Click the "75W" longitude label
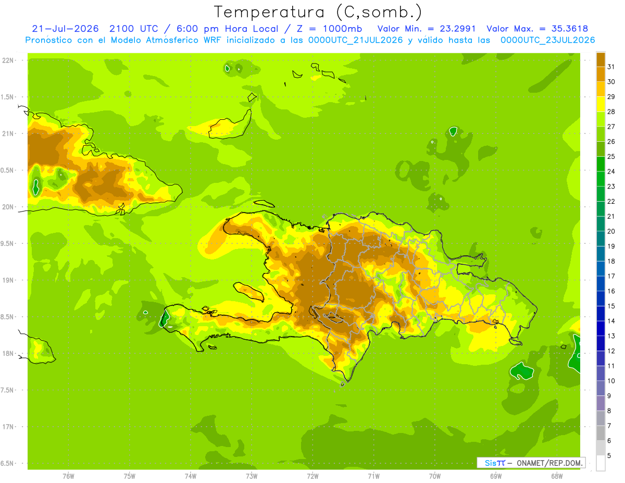625x483 pixels. pyautogui.click(x=130, y=476)
